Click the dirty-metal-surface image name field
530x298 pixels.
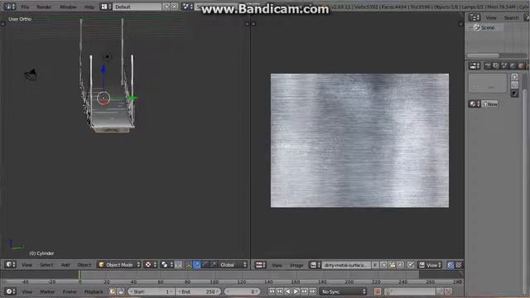tap(346, 265)
